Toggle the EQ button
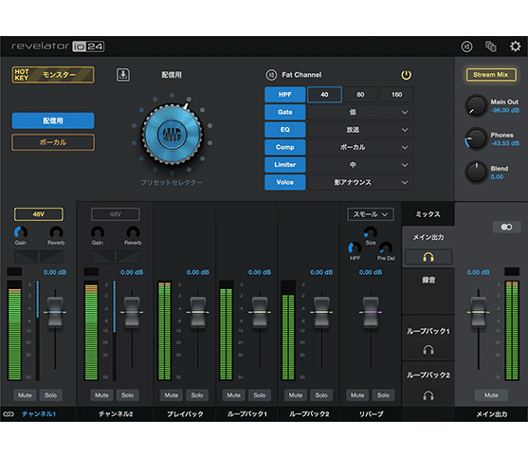 coord(285,130)
